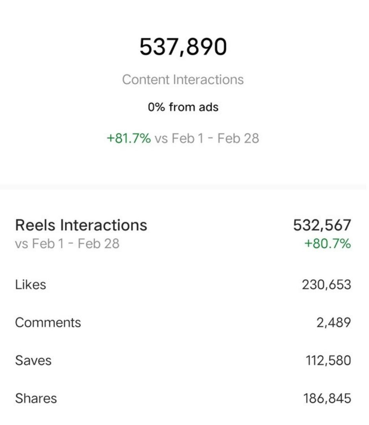
Task: Select the Likes label
Action: pos(31,285)
